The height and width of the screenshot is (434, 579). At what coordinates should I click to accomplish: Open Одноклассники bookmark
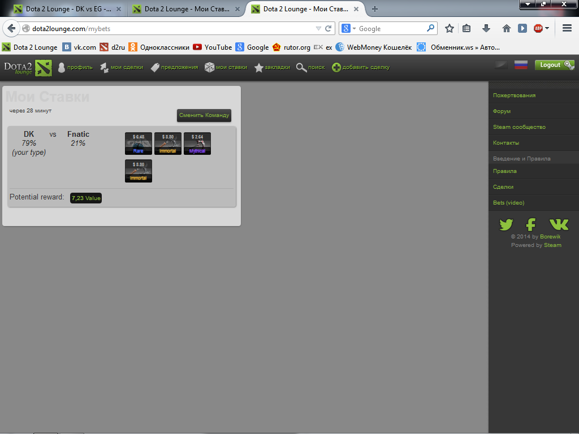click(159, 47)
